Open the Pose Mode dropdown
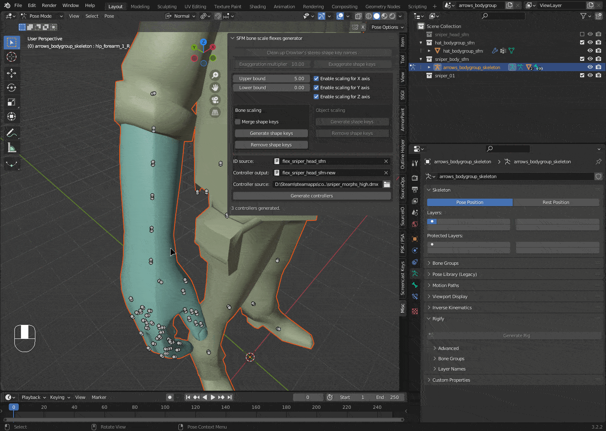 coord(42,16)
